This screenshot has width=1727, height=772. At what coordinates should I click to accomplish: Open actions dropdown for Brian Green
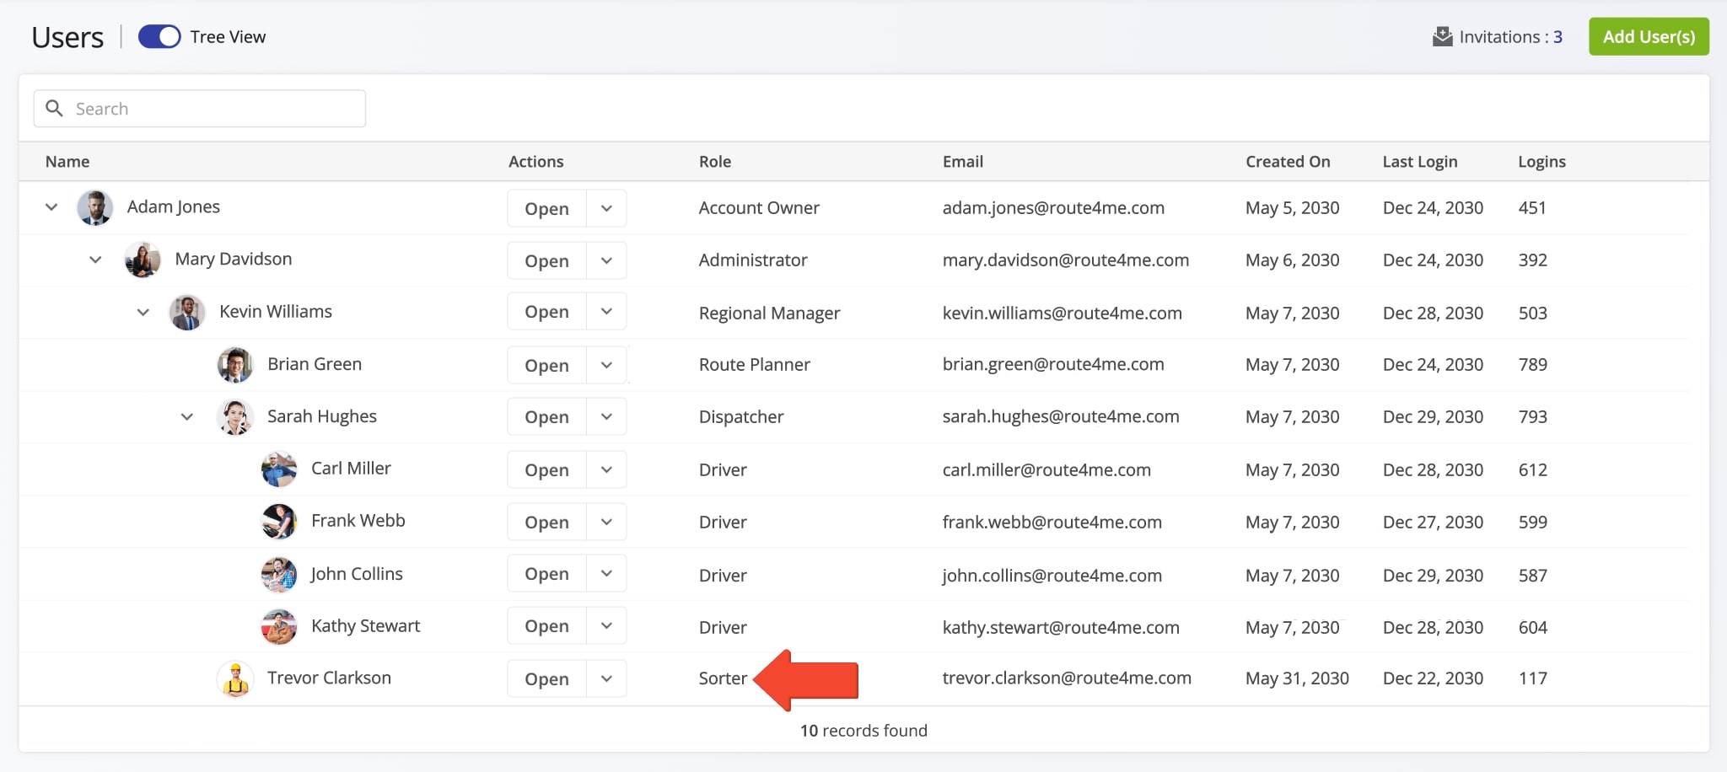pos(606,365)
